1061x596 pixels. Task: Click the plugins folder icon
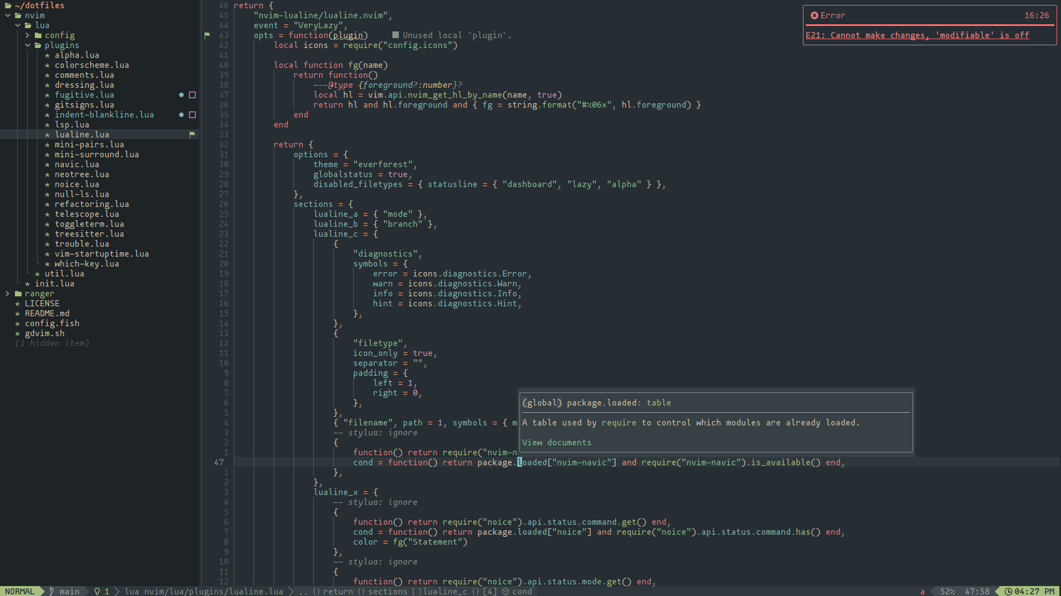coord(38,45)
